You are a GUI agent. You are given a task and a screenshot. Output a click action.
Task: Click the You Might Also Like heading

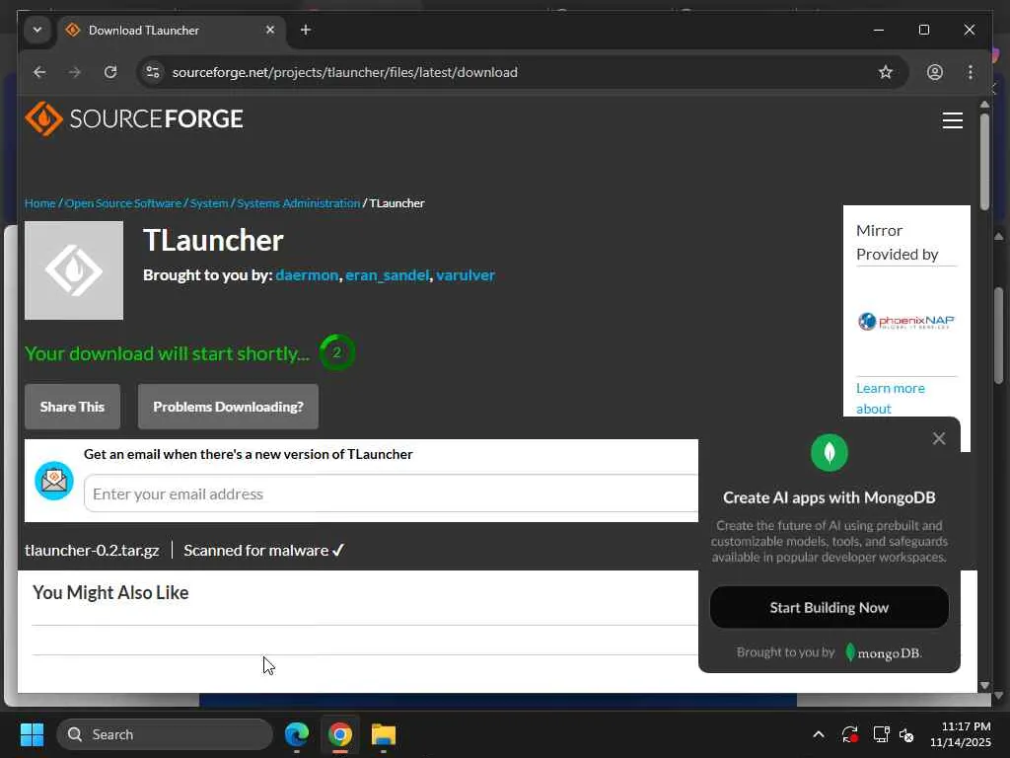pos(110,593)
